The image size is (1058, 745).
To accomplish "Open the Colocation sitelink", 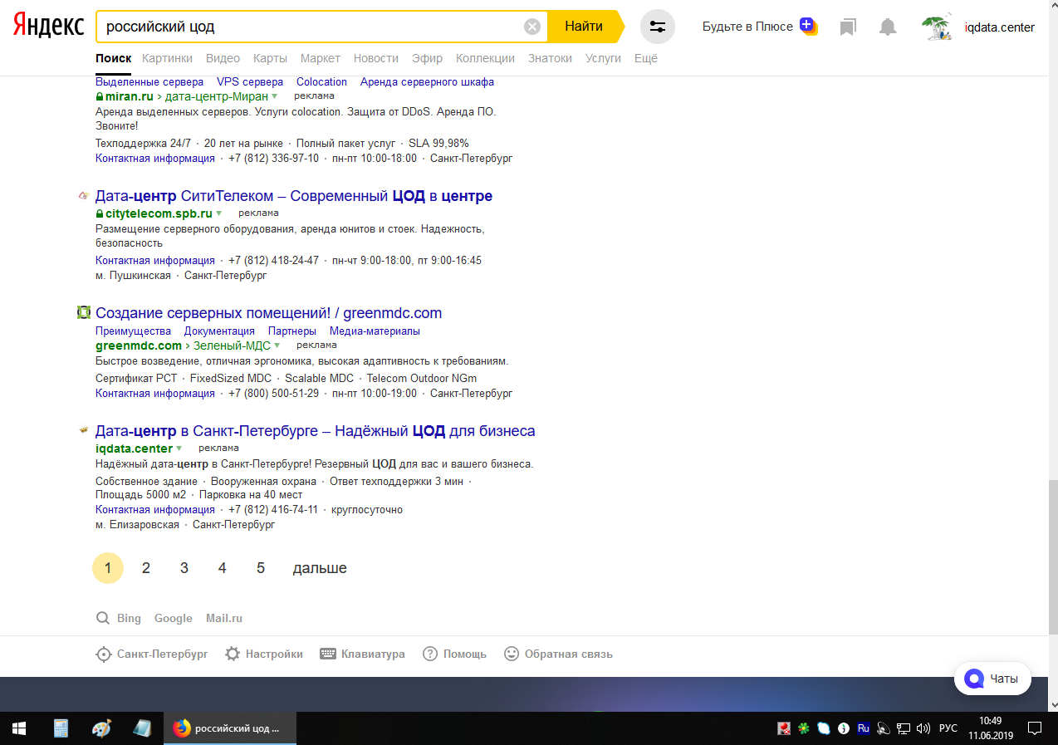I will coord(321,81).
